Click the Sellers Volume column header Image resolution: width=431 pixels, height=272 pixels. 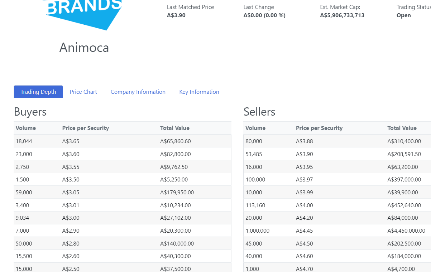pos(255,128)
